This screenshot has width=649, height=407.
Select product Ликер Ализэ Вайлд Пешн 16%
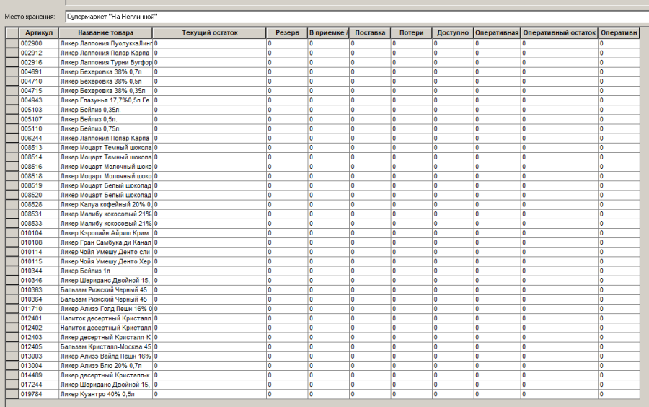point(105,356)
